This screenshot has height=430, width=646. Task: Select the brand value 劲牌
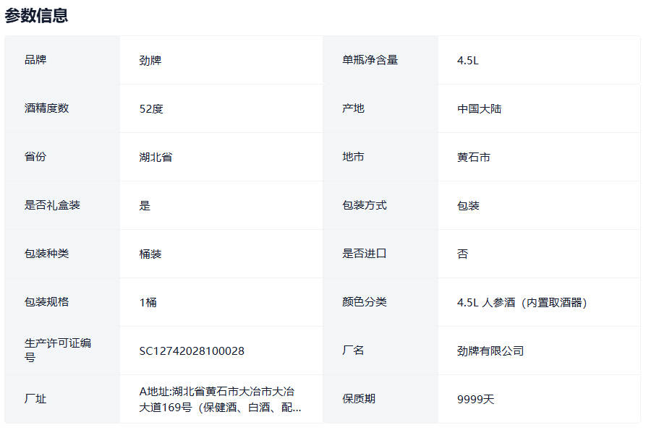[150, 61]
